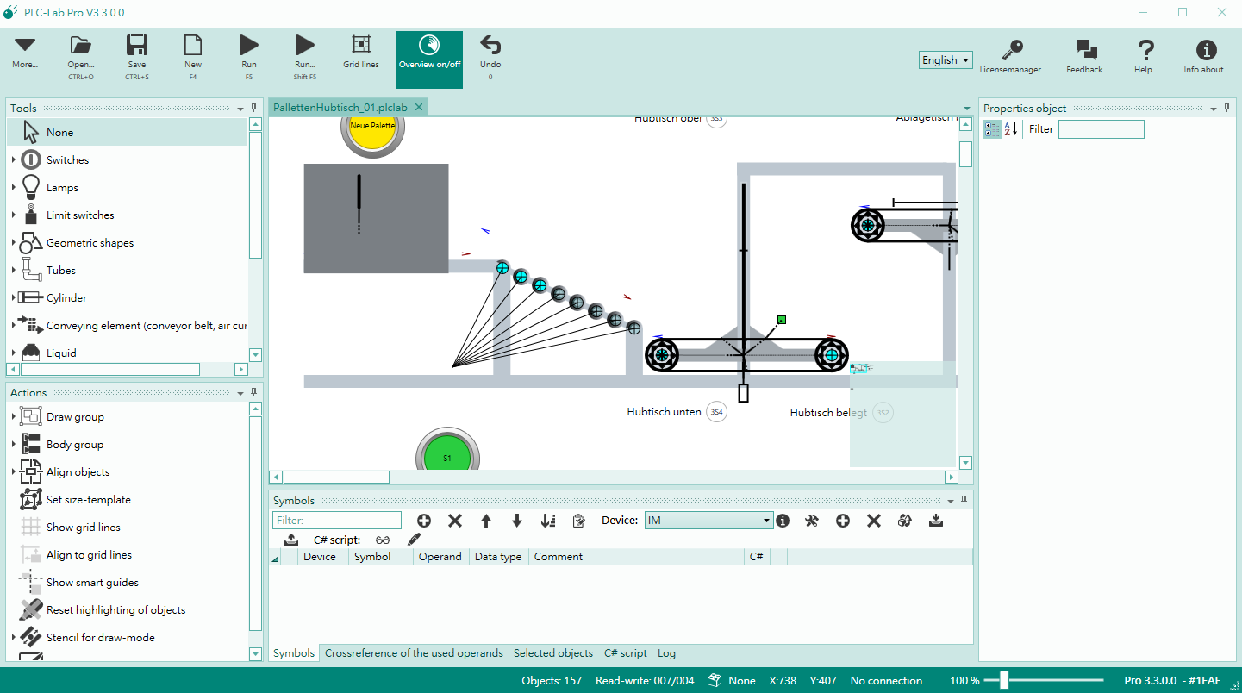Toggle Align to grid lines

point(89,555)
